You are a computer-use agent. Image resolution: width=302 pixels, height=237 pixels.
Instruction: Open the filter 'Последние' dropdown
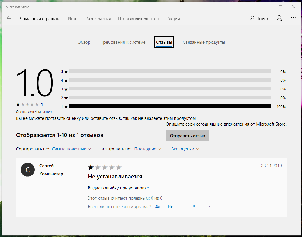click(x=148, y=149)
